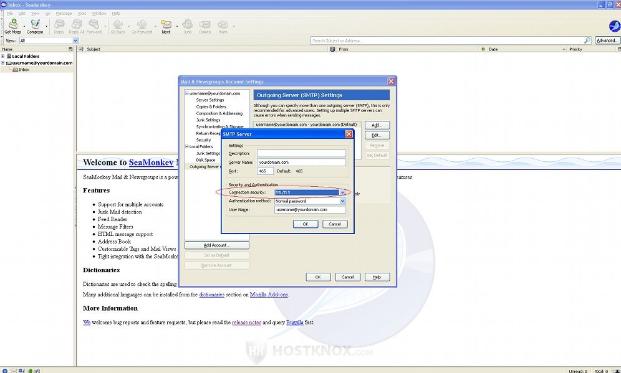This screenshot has height=373, width=621.
Task: Open the View menu
Action: [x=36, y=14]
